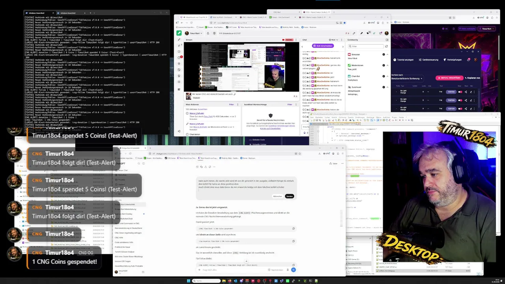Open the CNG Hilfe chat in ChatGPT sidebar
This screenshot has width=505, height=284.
coord(119,237)
